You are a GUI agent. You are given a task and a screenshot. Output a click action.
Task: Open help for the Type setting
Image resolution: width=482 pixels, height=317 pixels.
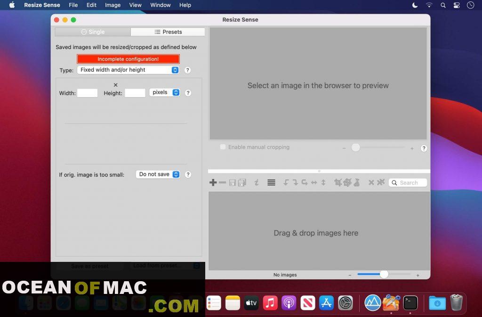[187, 70]
